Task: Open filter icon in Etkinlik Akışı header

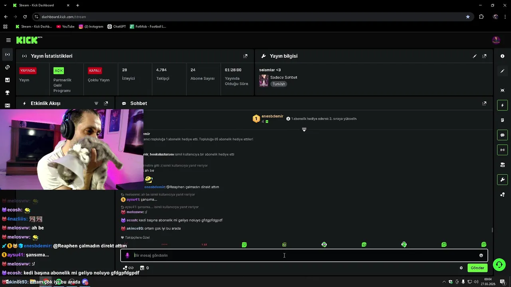Action: tap(96, 103)
